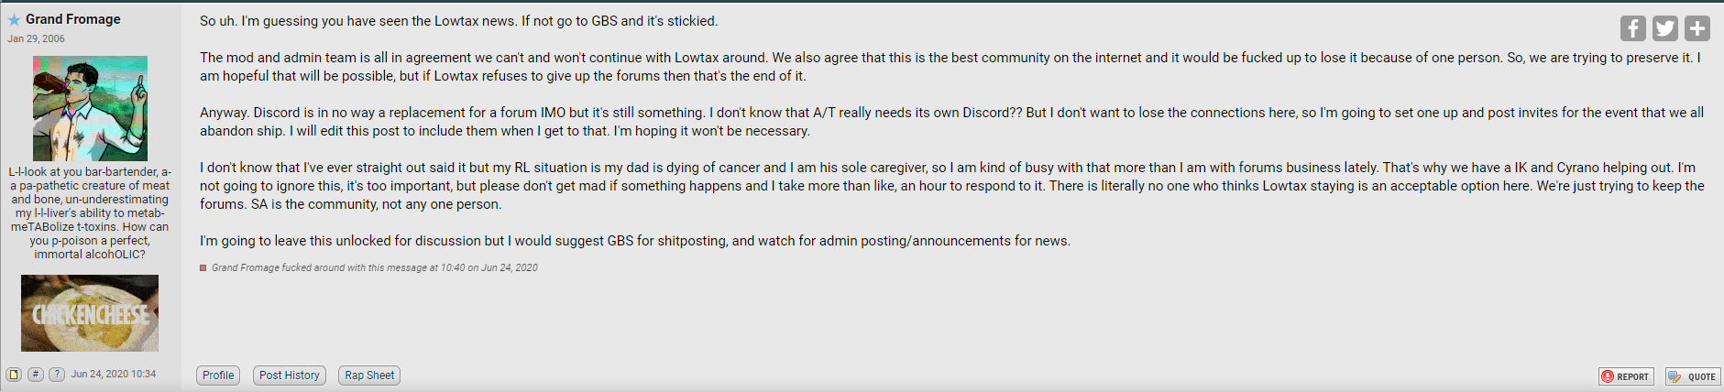Viewport: 1724px width, 392px height.
Task: Click the drinking man avatar image
Action: click(x=90, y=108)
